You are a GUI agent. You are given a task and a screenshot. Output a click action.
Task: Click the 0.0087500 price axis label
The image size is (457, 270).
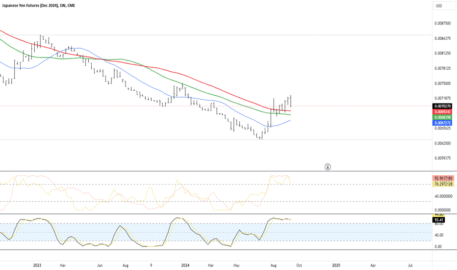[x=442, y=24]
